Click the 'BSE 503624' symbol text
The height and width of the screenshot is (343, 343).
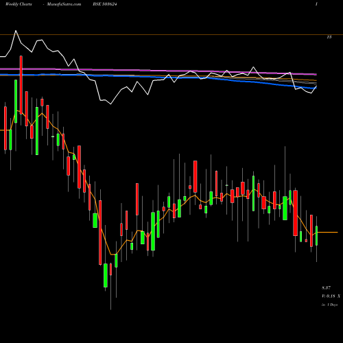[105, 4]
